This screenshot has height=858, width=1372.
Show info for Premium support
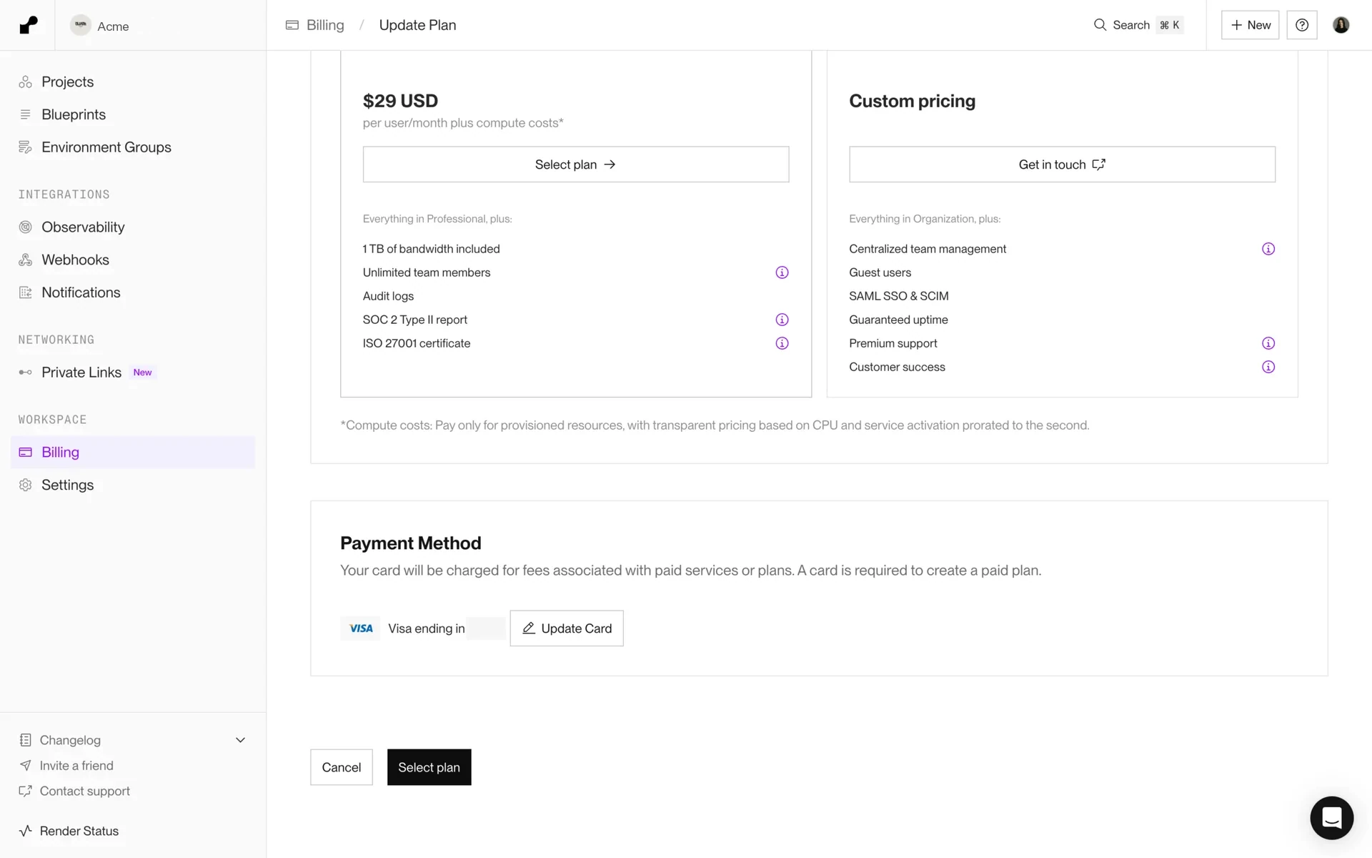tap(1268, 343)
